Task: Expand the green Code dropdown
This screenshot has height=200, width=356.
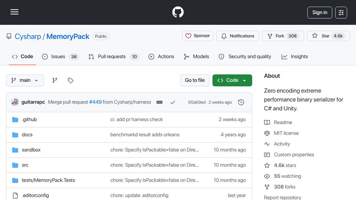Action: 232,80
